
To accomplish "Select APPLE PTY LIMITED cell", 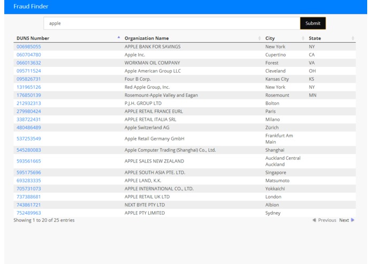I will [145, 213].
